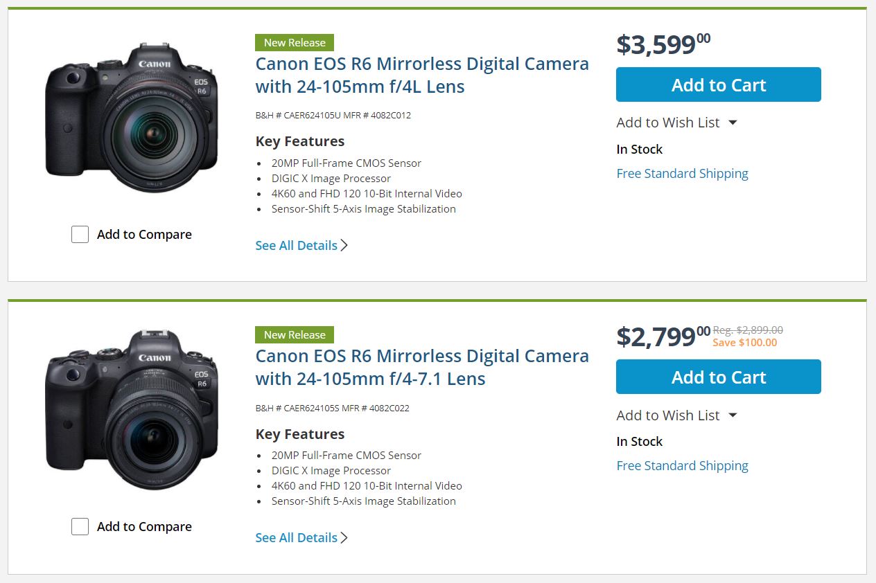This screenshot has height=583, width=876.
Task: Click New Release badge on f/4L listing
Action: pyautogui.click(x=295, y=42)
